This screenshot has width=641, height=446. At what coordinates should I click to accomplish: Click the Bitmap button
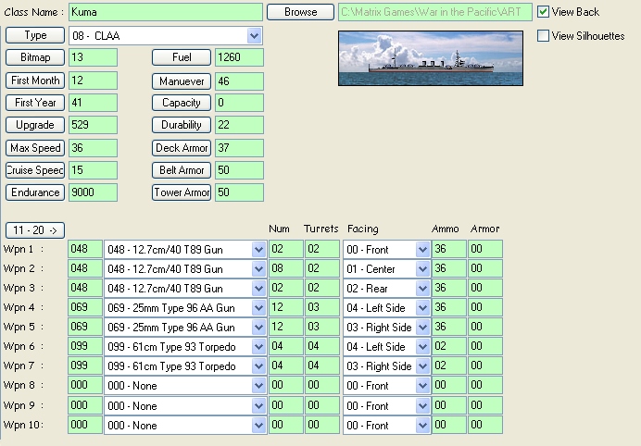pyautogui.click(x=35, y=57)
